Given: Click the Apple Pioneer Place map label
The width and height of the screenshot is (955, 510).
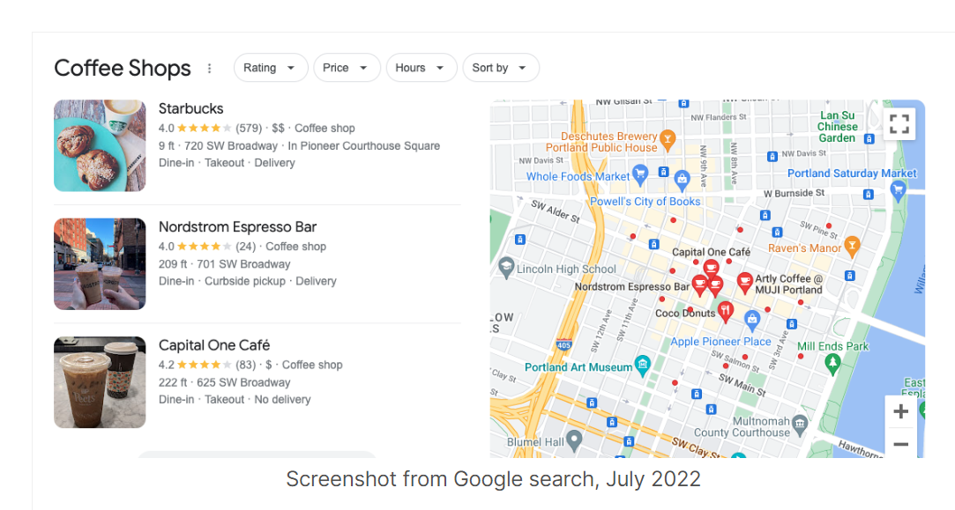Looking at the screenshot, I should pos(720,342).
